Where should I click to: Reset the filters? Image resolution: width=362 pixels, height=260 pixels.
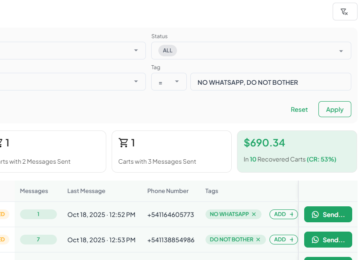[299, 110]
